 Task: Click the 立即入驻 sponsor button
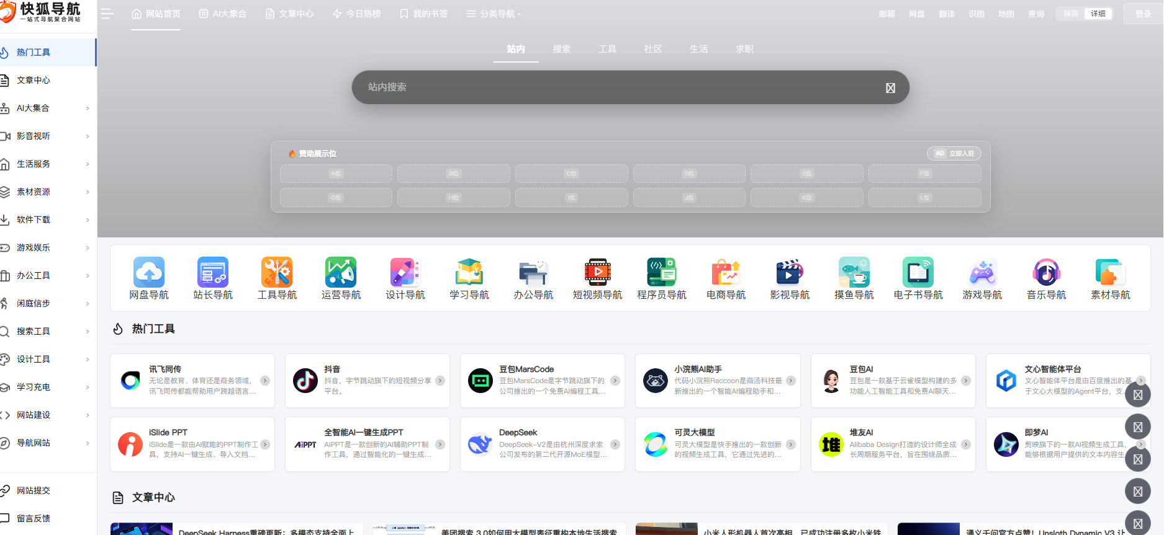(x=954, y=153)
